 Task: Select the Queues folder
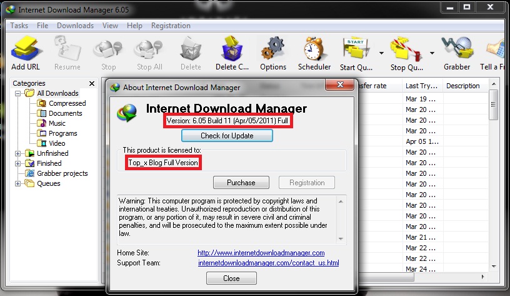coord(43,183)
